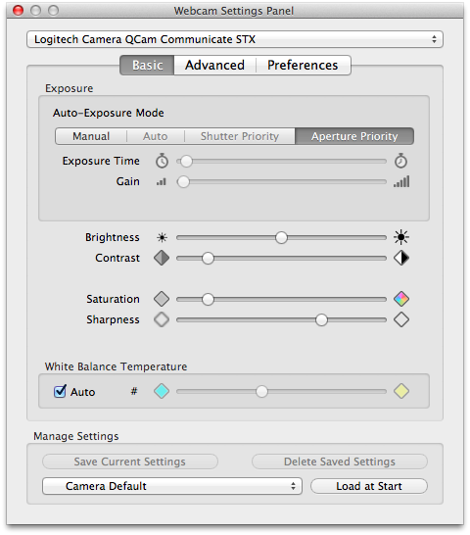Open the Camera Default presets dropdown
The width and height of the screenshot is (470, 535).
tap(172, 486)
